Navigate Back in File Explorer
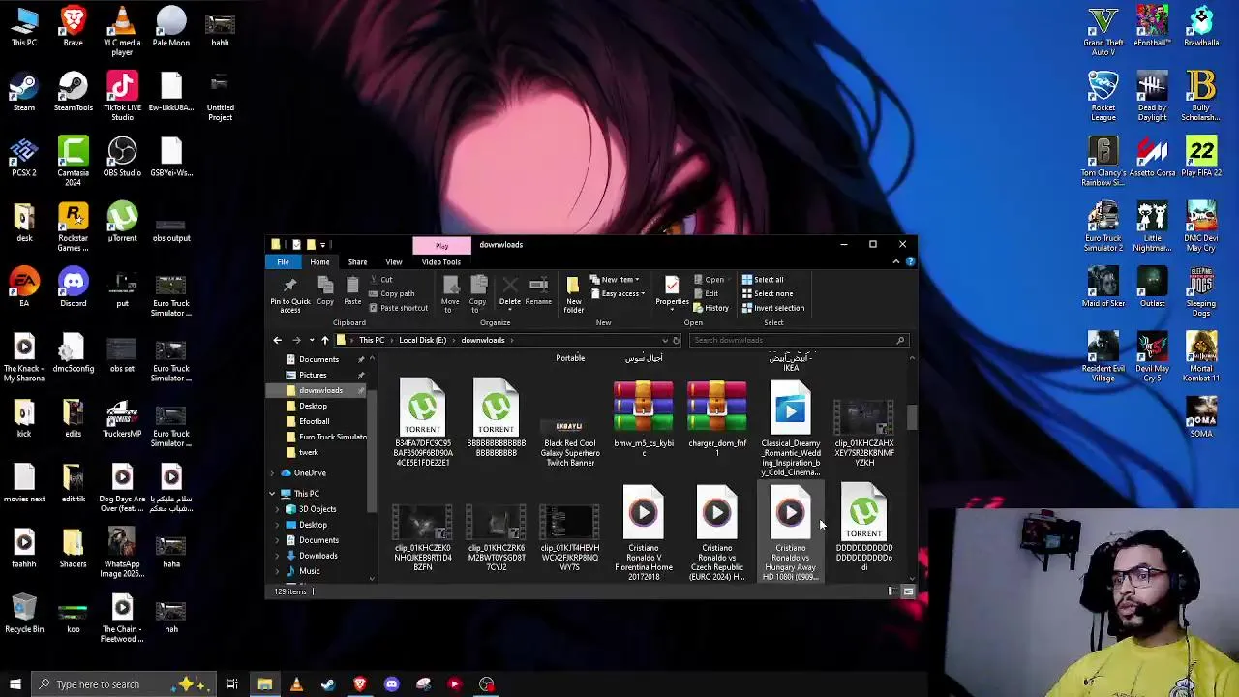 (277, 340)
